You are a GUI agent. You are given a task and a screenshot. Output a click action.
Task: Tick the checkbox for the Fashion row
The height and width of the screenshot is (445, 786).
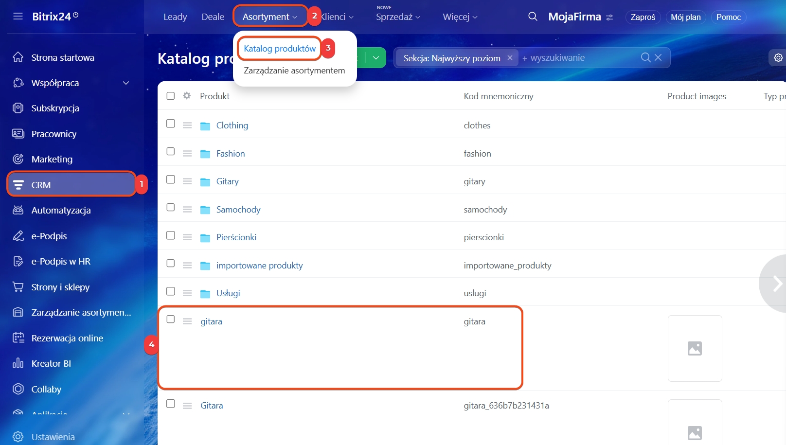coord(171,152)
